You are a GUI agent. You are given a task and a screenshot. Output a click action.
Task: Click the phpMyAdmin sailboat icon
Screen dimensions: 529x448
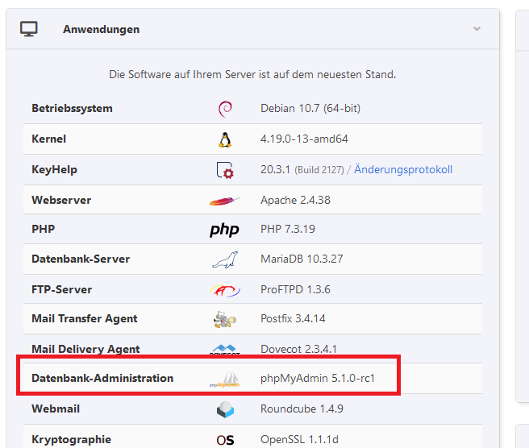click(x=225, y=380)
